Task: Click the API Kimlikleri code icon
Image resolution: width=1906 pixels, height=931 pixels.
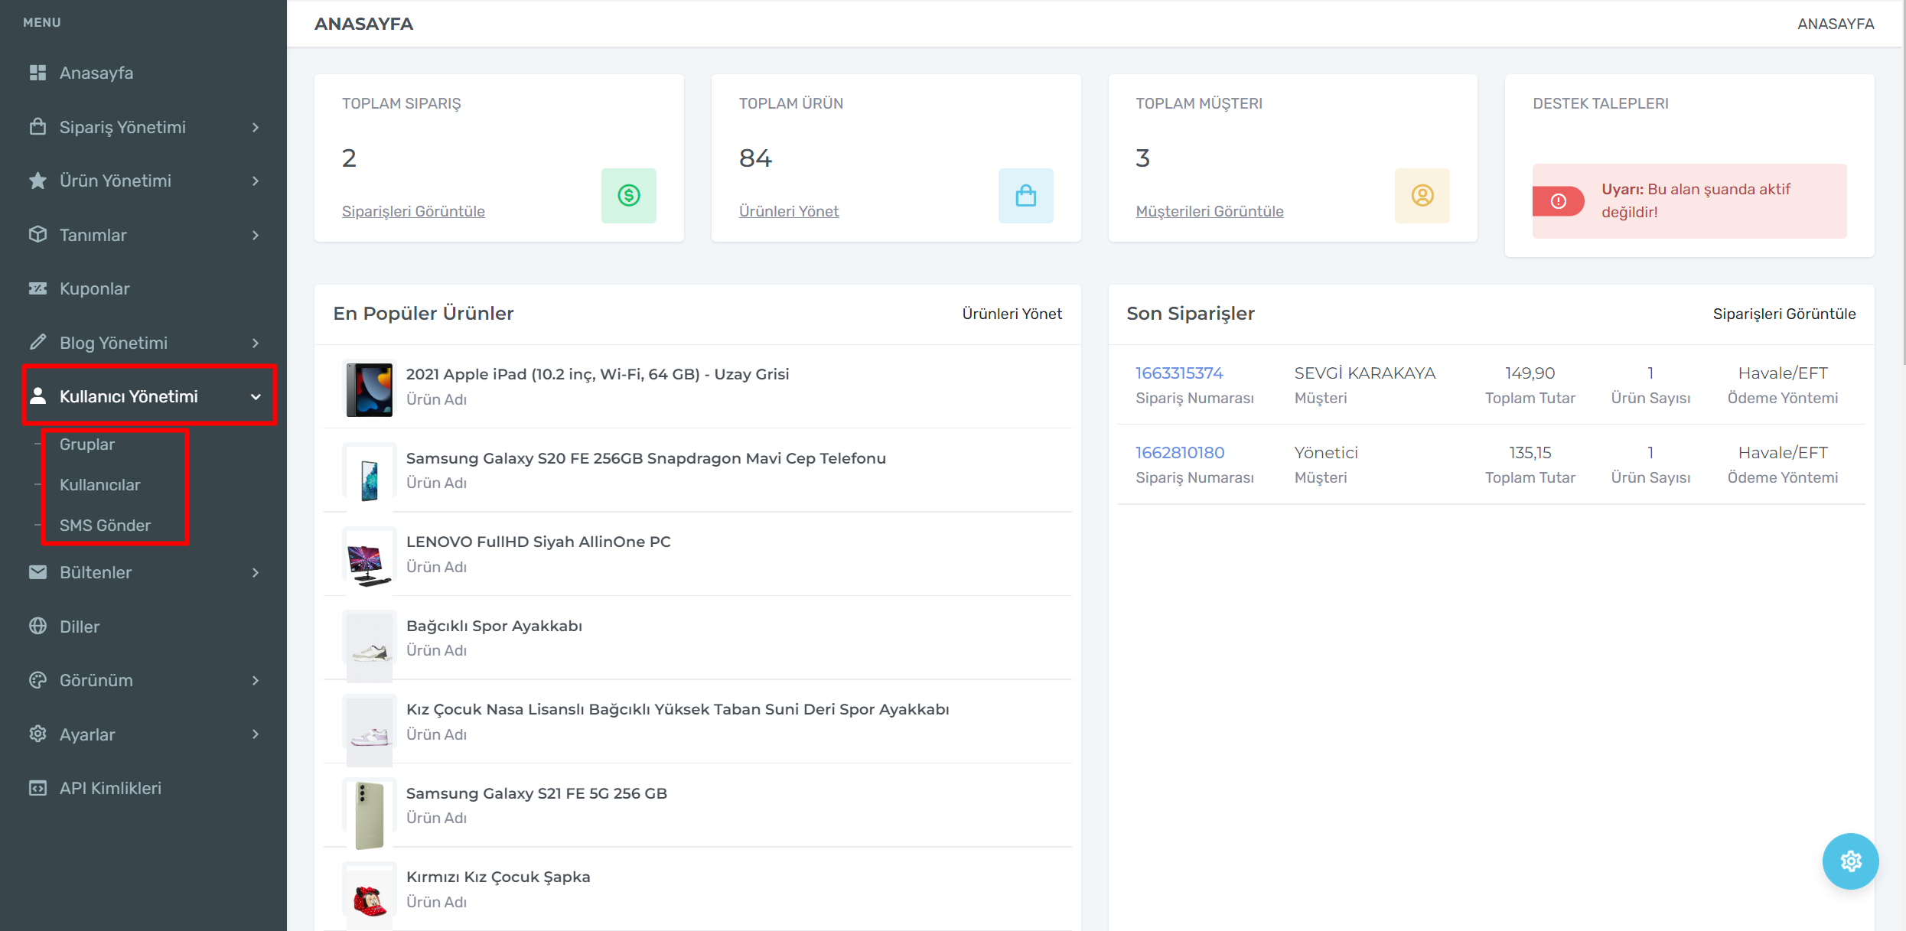Action: [x=37, y=788]
